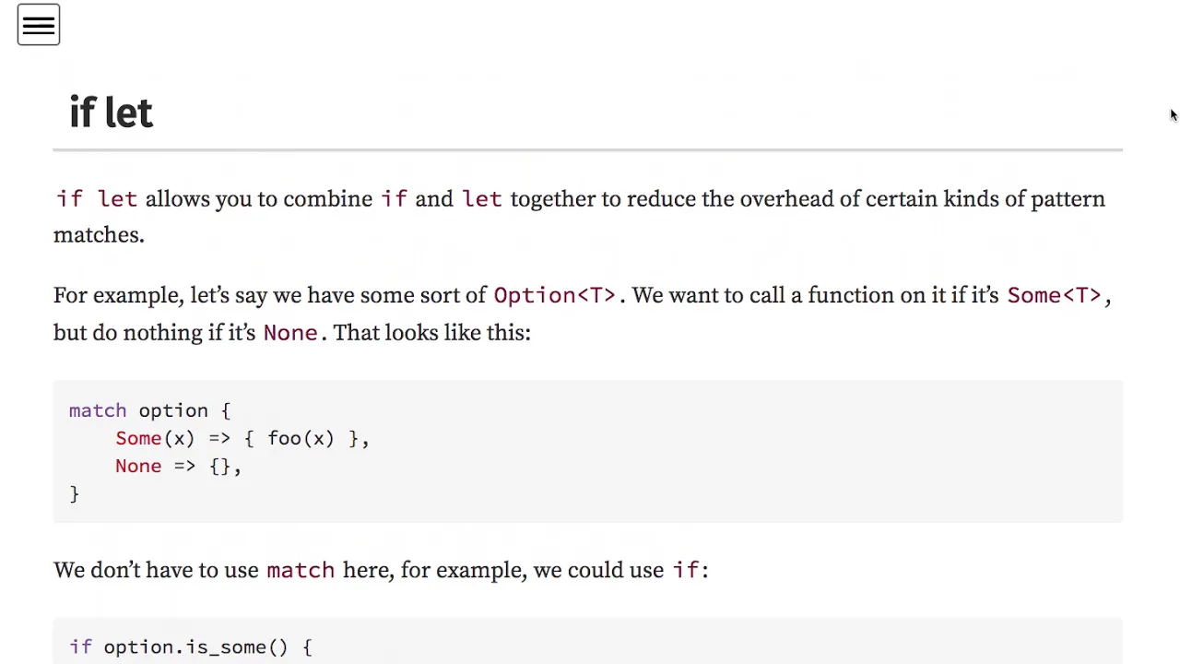
Task: Click the text 'That looks like this:'
Action: tap(432, 333)
